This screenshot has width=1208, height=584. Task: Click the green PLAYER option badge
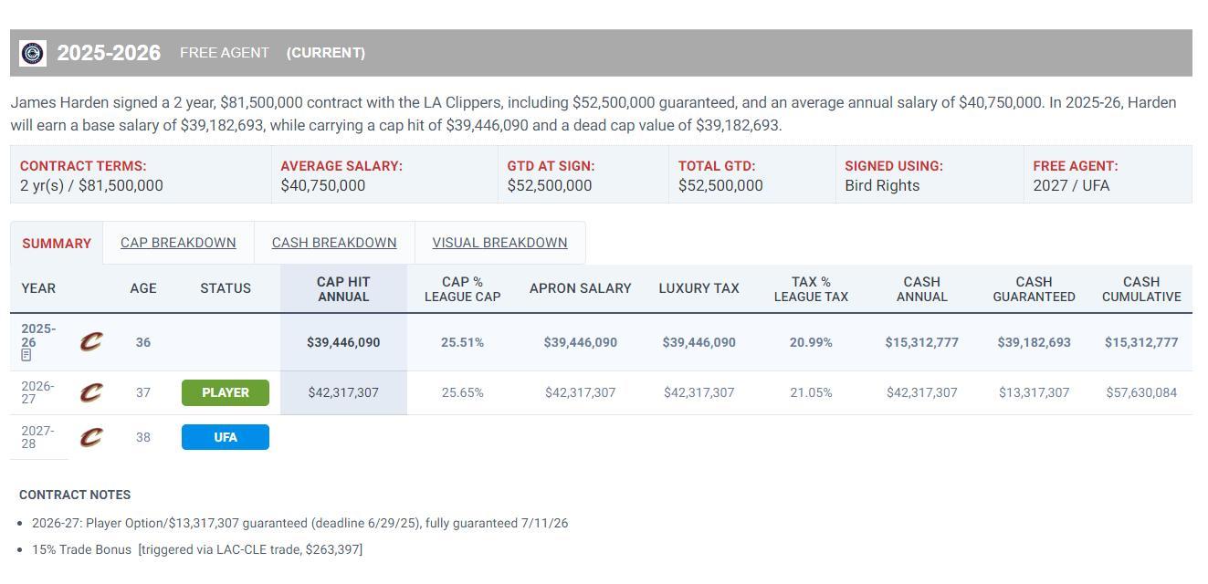226,392
